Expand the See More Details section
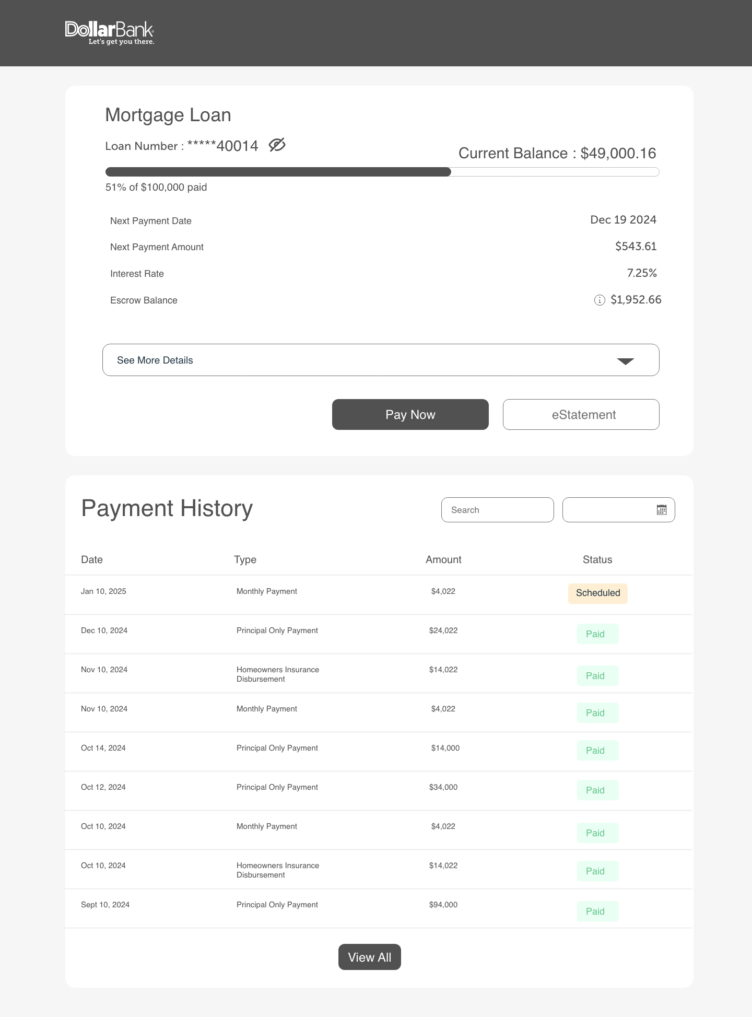 pyautogui.click(x=381, y=360)
